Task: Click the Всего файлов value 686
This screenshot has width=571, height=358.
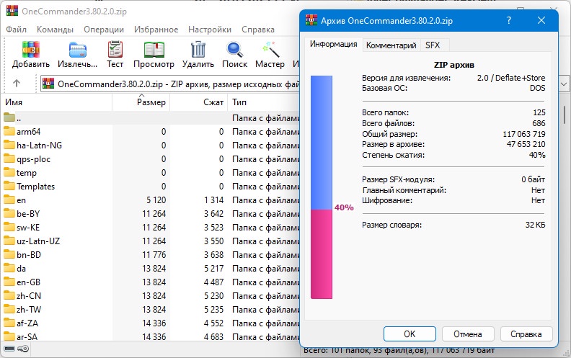Action: tap(539, 123)
